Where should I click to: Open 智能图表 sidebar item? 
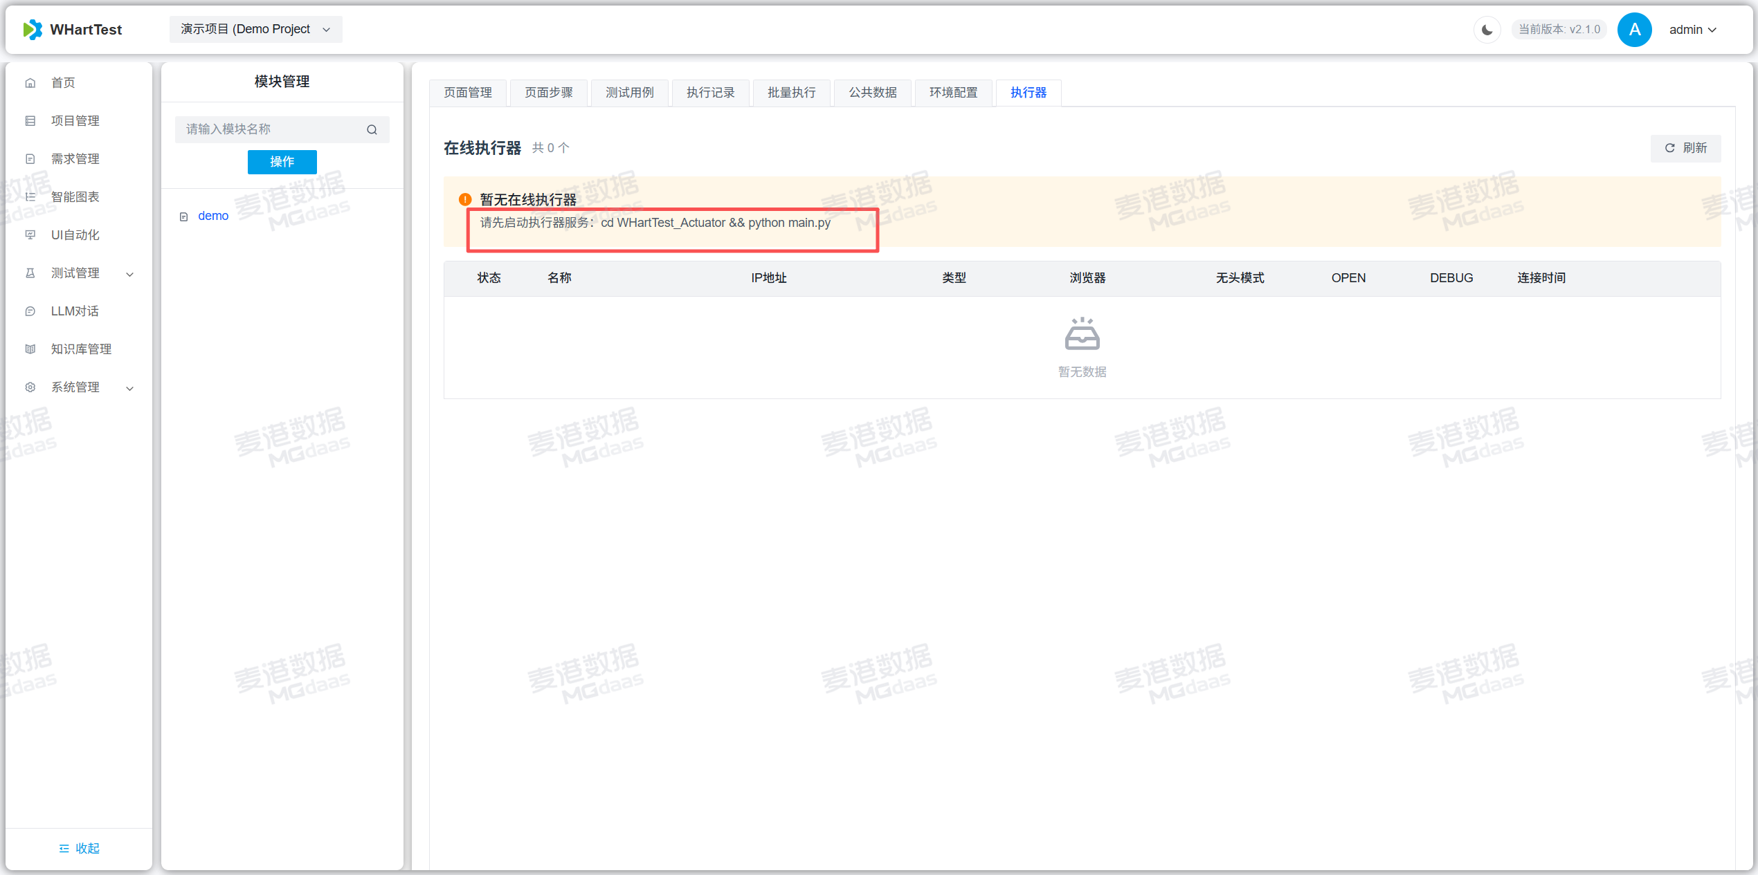[x=75, y=197]
